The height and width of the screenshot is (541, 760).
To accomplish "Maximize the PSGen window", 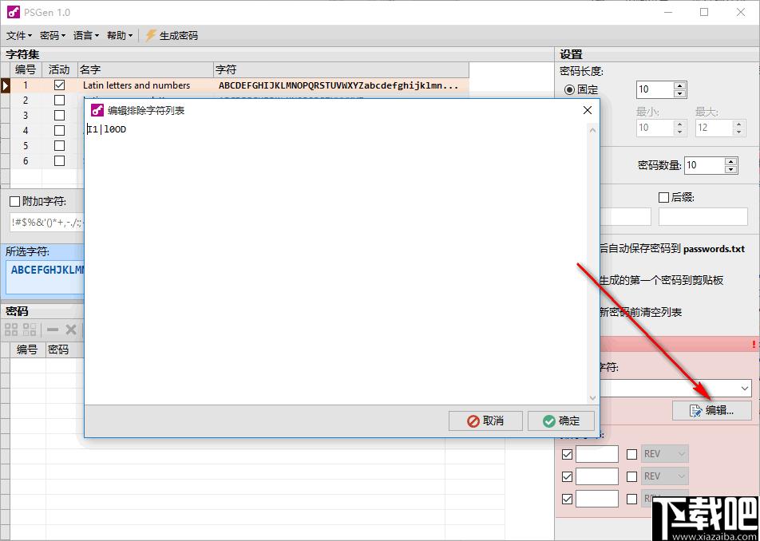I will coord(704,12).
